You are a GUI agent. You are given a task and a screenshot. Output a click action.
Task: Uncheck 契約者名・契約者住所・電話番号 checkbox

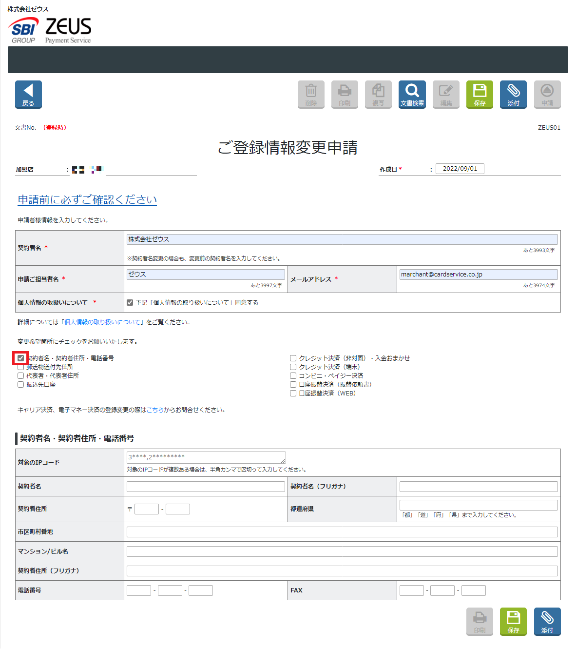point(20,358)
